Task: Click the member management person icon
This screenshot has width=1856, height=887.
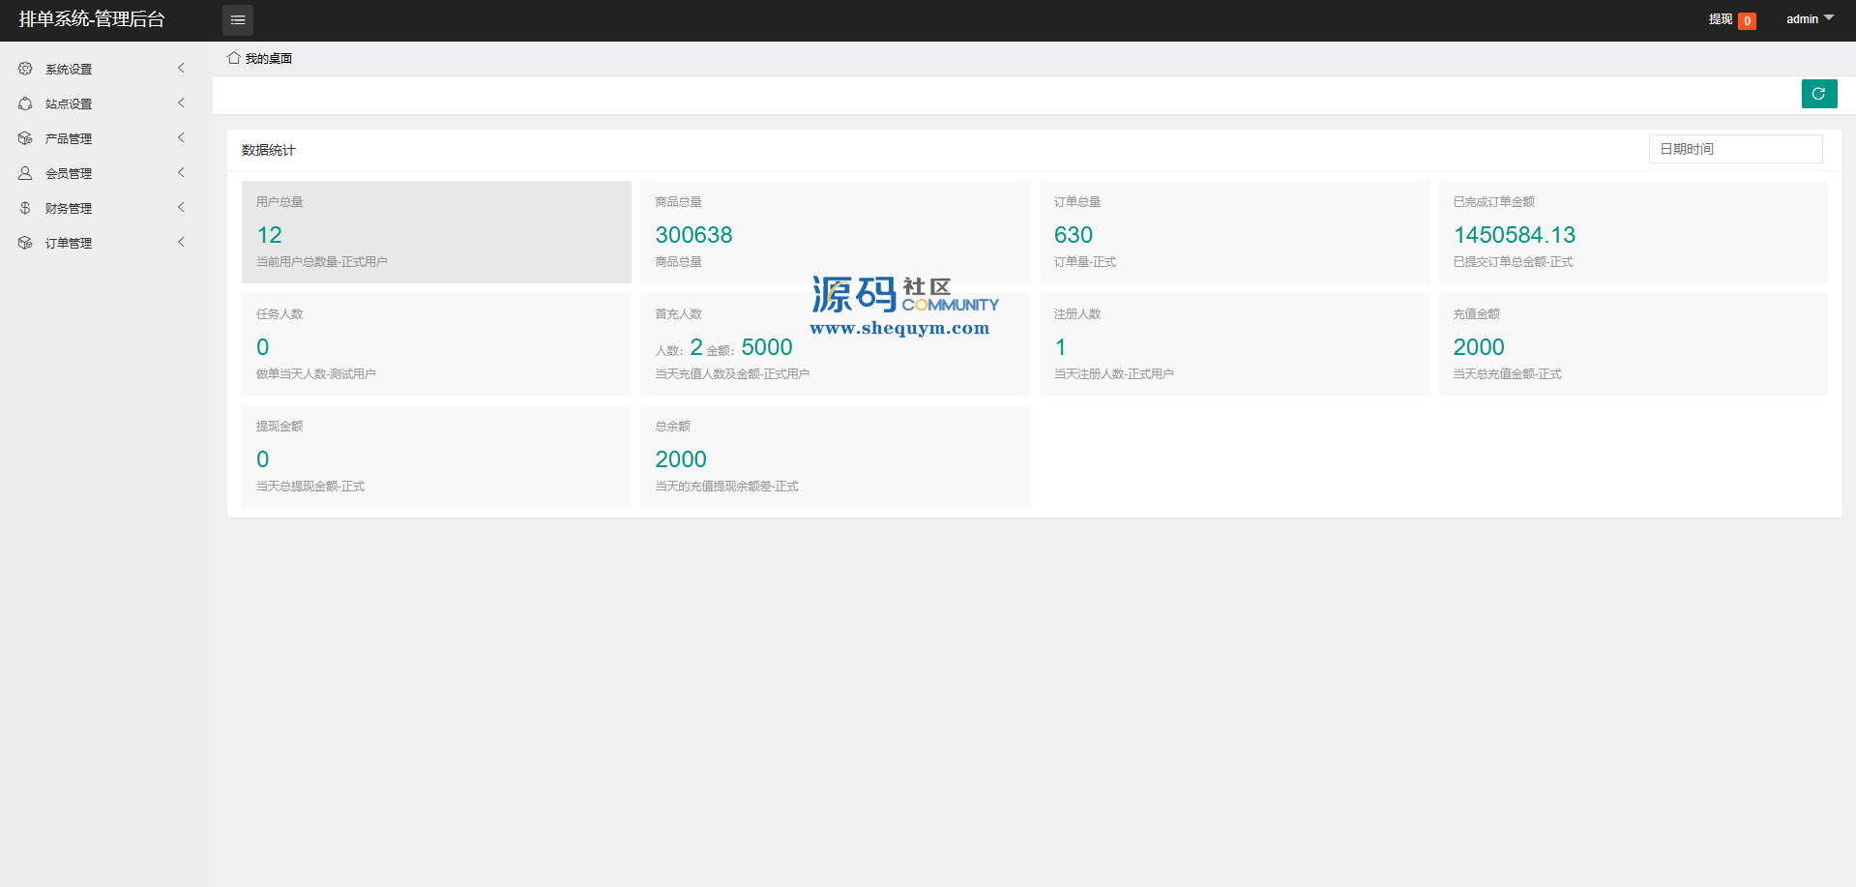Action: pyautogui.click(x=25, y=173)
